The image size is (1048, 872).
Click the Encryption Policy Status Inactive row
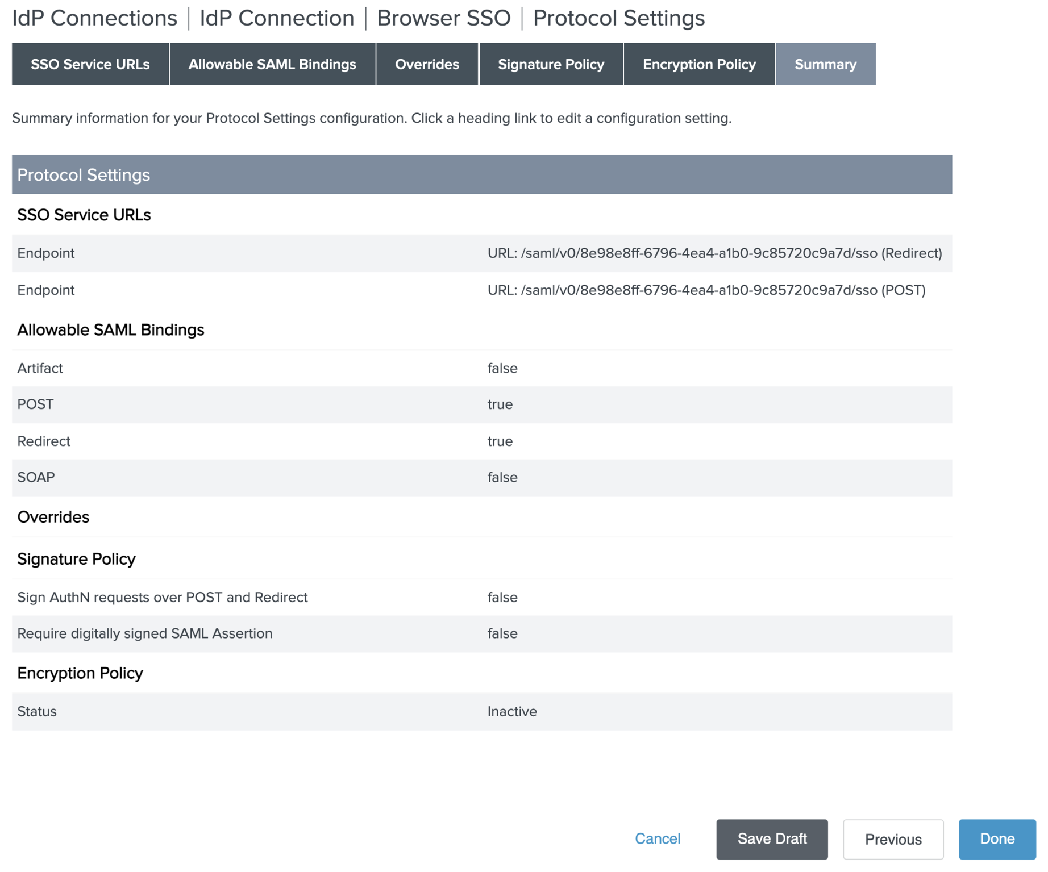[481, 711]
